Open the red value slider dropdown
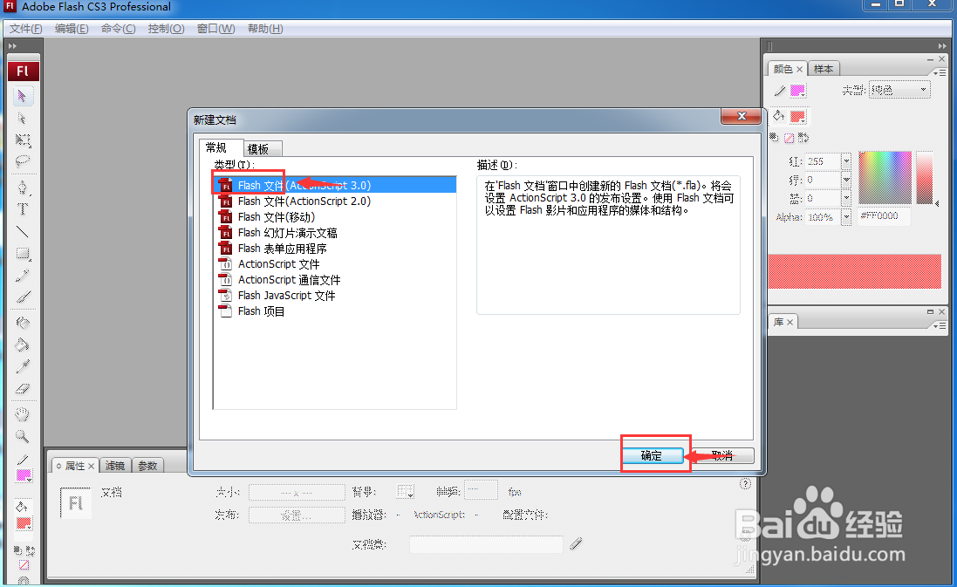Viewport: 957px width, 587px height. point(846,161)
